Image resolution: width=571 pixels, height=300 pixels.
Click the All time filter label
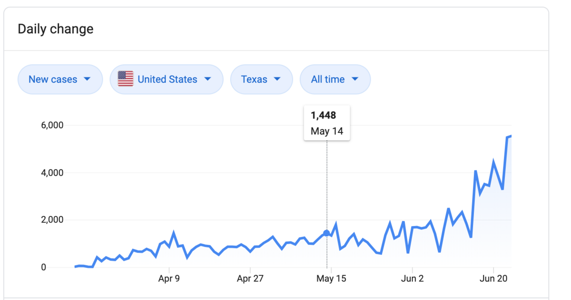pyautogui.click(x=328, y=79)
